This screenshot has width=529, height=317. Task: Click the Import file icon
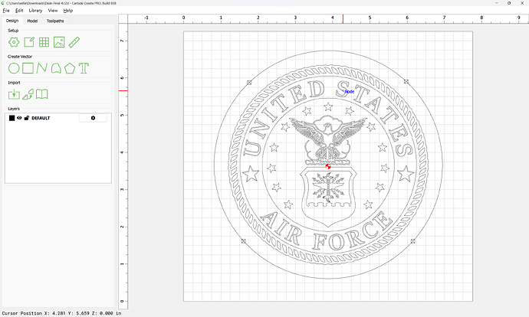click(x=14, y=94)
